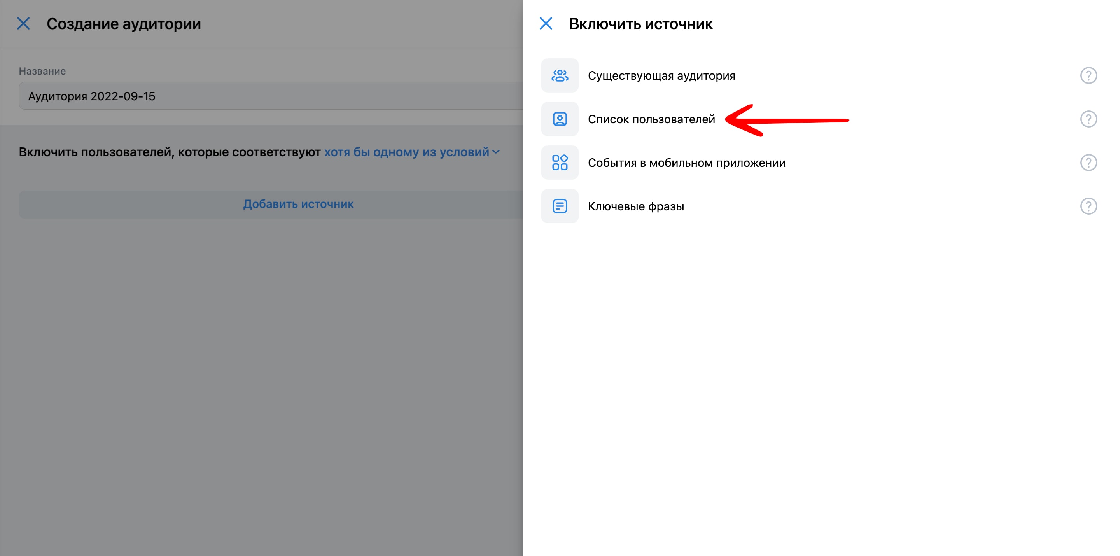Choose Ключевые фразы source
Viewport: 1120px width, 556px height.
pos(636,206)
